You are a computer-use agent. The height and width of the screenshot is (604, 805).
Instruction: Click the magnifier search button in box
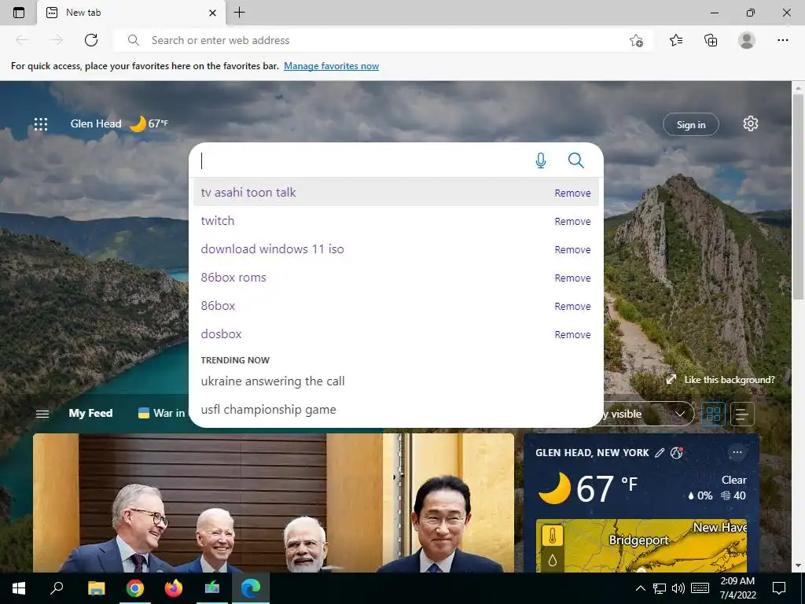(x=576, y=160)
